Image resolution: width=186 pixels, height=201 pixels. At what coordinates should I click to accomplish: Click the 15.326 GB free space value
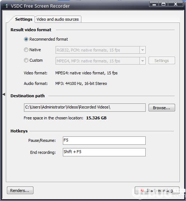point(96,118)
